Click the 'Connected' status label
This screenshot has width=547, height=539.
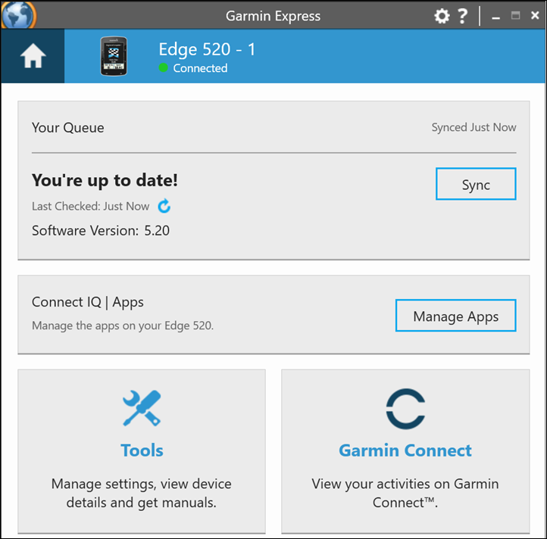[200, 68]
